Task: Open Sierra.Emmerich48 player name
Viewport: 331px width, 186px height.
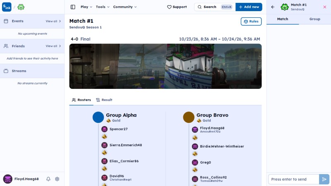Action: point(126,145)
